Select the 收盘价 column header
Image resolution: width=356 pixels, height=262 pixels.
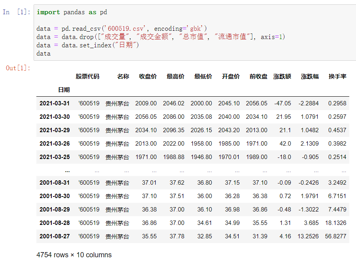147,76
